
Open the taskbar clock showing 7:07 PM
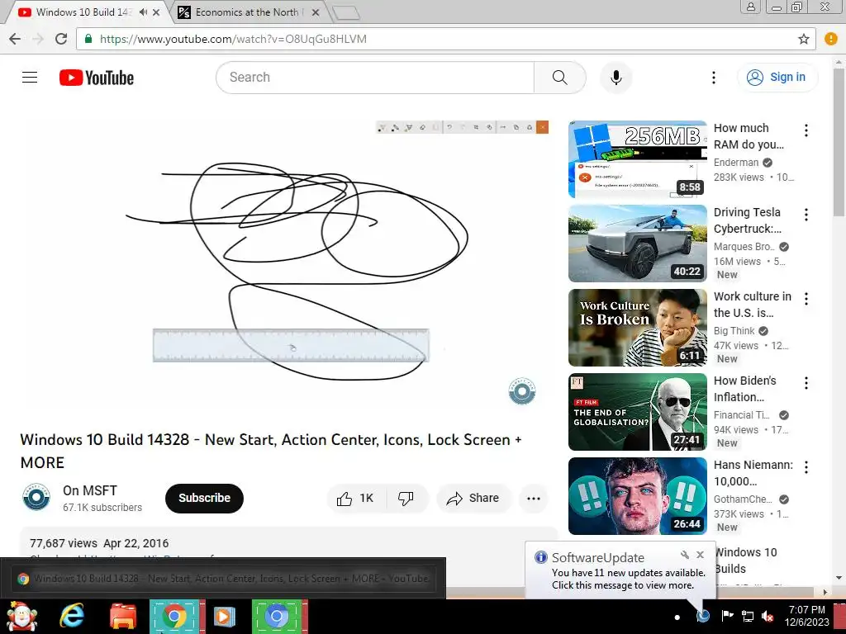pos(806,616)
